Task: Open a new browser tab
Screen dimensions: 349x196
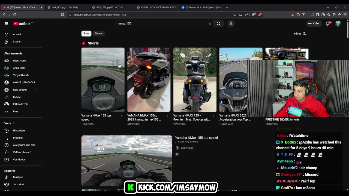Action: (227, 7)
